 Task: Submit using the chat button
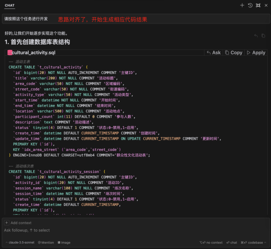point(232,243)
